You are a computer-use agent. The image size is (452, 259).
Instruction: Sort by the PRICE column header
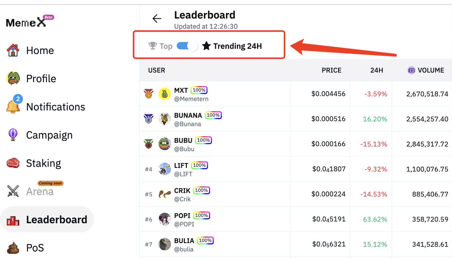pos(331,70)
